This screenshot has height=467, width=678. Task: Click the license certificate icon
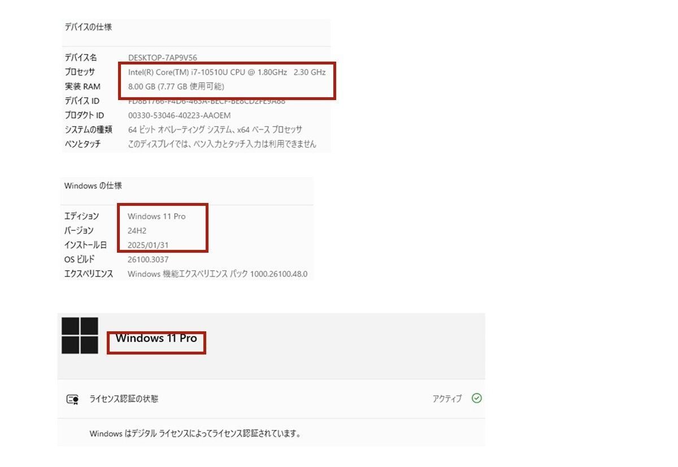[72, 399]
